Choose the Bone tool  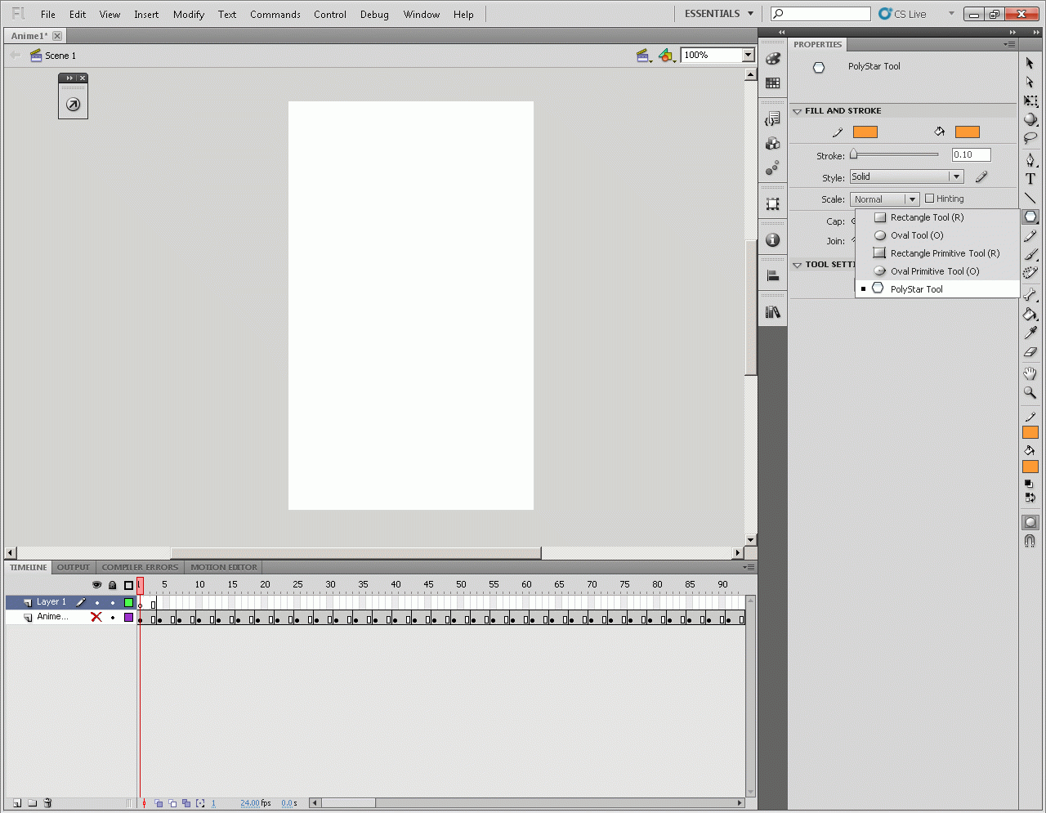[x=1030, y=295]
